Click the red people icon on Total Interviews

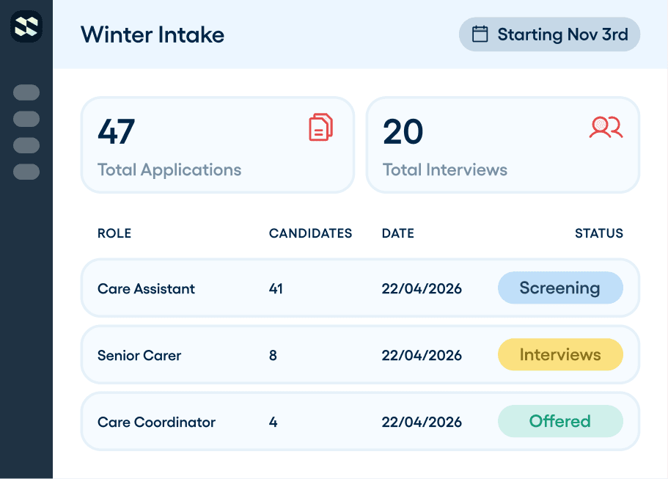pyautogui.click(x=606, y=127)
